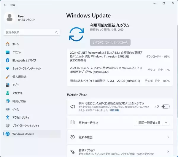Click ローカル アカウント label

tap(26, 20)
